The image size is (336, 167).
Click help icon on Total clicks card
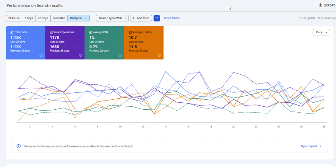(x=41, y=55)
